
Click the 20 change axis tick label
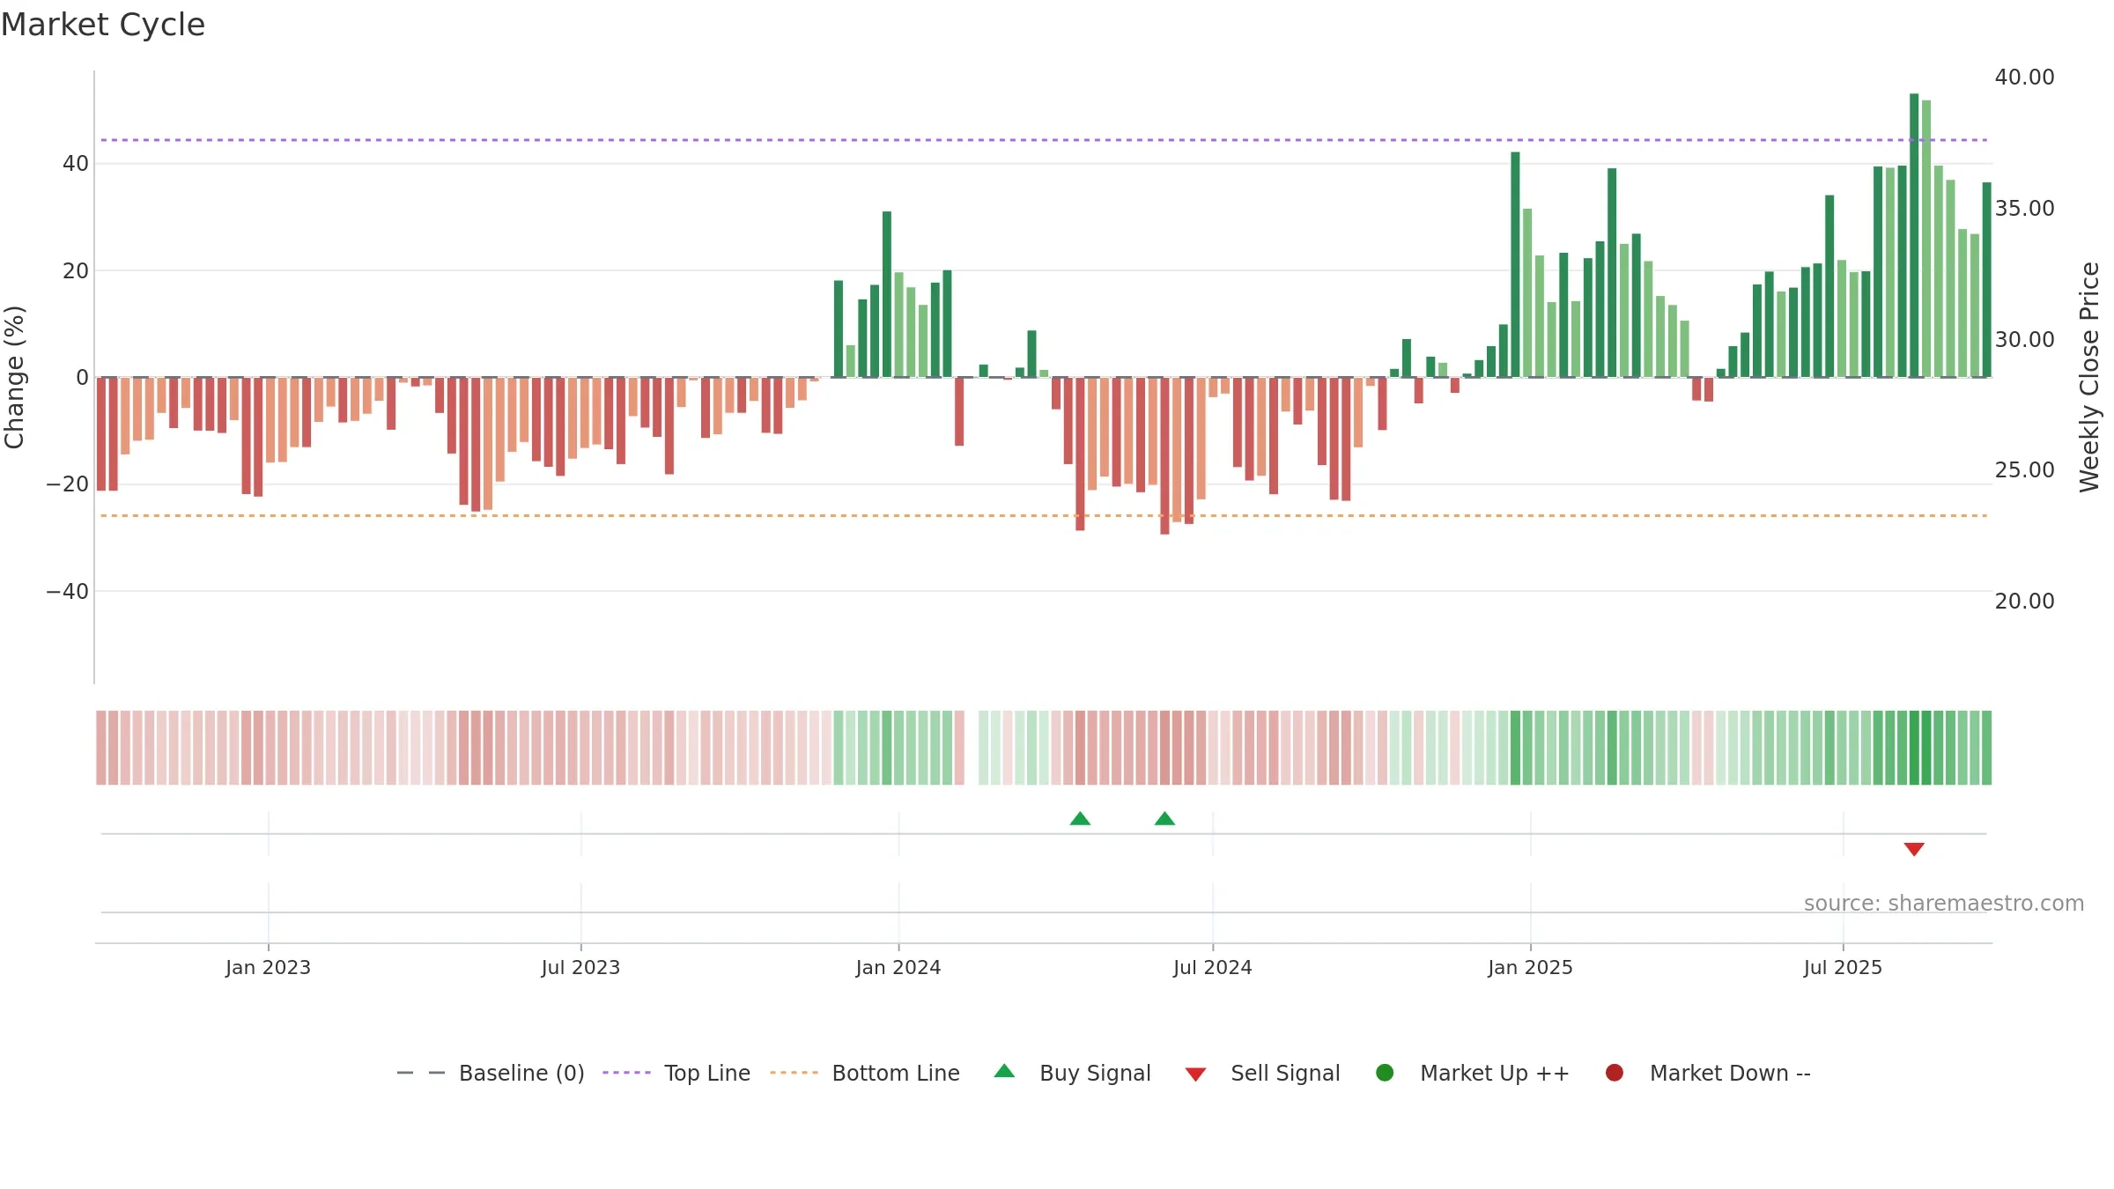point(76,271)
